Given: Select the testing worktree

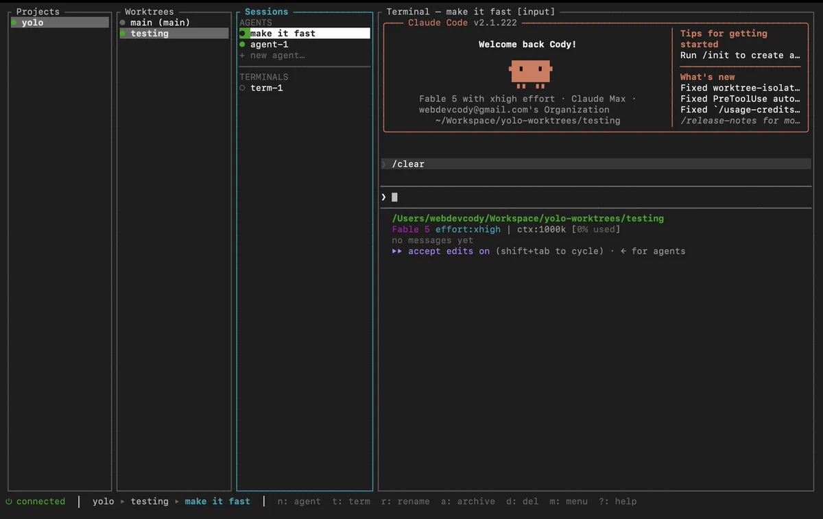Looking at the screenshot, I should 174,34.
